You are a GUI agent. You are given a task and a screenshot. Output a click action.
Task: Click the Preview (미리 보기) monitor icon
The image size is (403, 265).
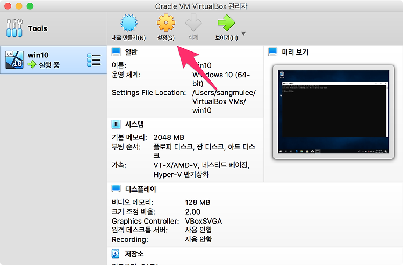click(272, 52)
